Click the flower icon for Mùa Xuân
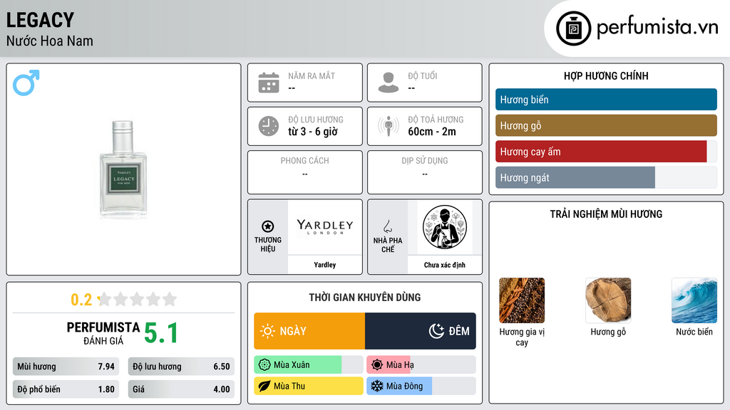 pyautogui.click(x=264, y=365)
